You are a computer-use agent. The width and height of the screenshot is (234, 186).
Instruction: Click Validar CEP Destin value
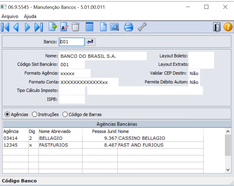pos(194,73)
